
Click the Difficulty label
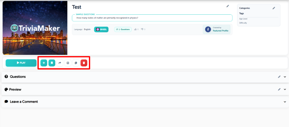[x=243, y=23]
